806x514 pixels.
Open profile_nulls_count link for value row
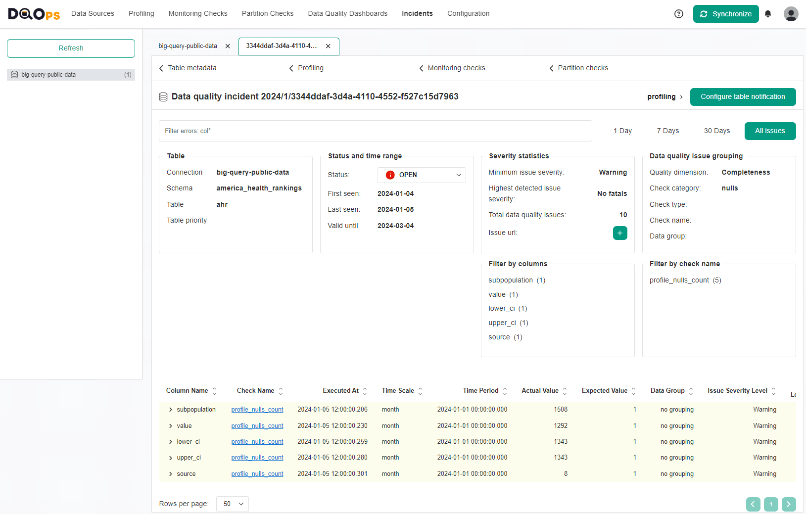pos(257,426)
